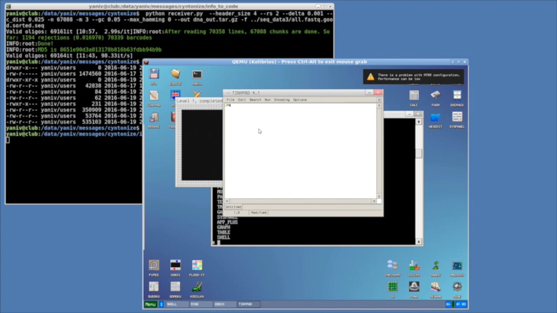Click 'SHELL' line in black shell window

[x=223, y=237]
